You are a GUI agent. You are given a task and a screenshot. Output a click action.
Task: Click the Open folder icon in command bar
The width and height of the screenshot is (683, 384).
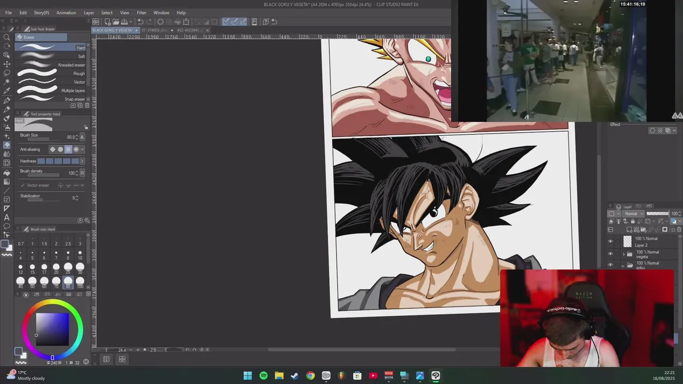click(x=116, y=22)
